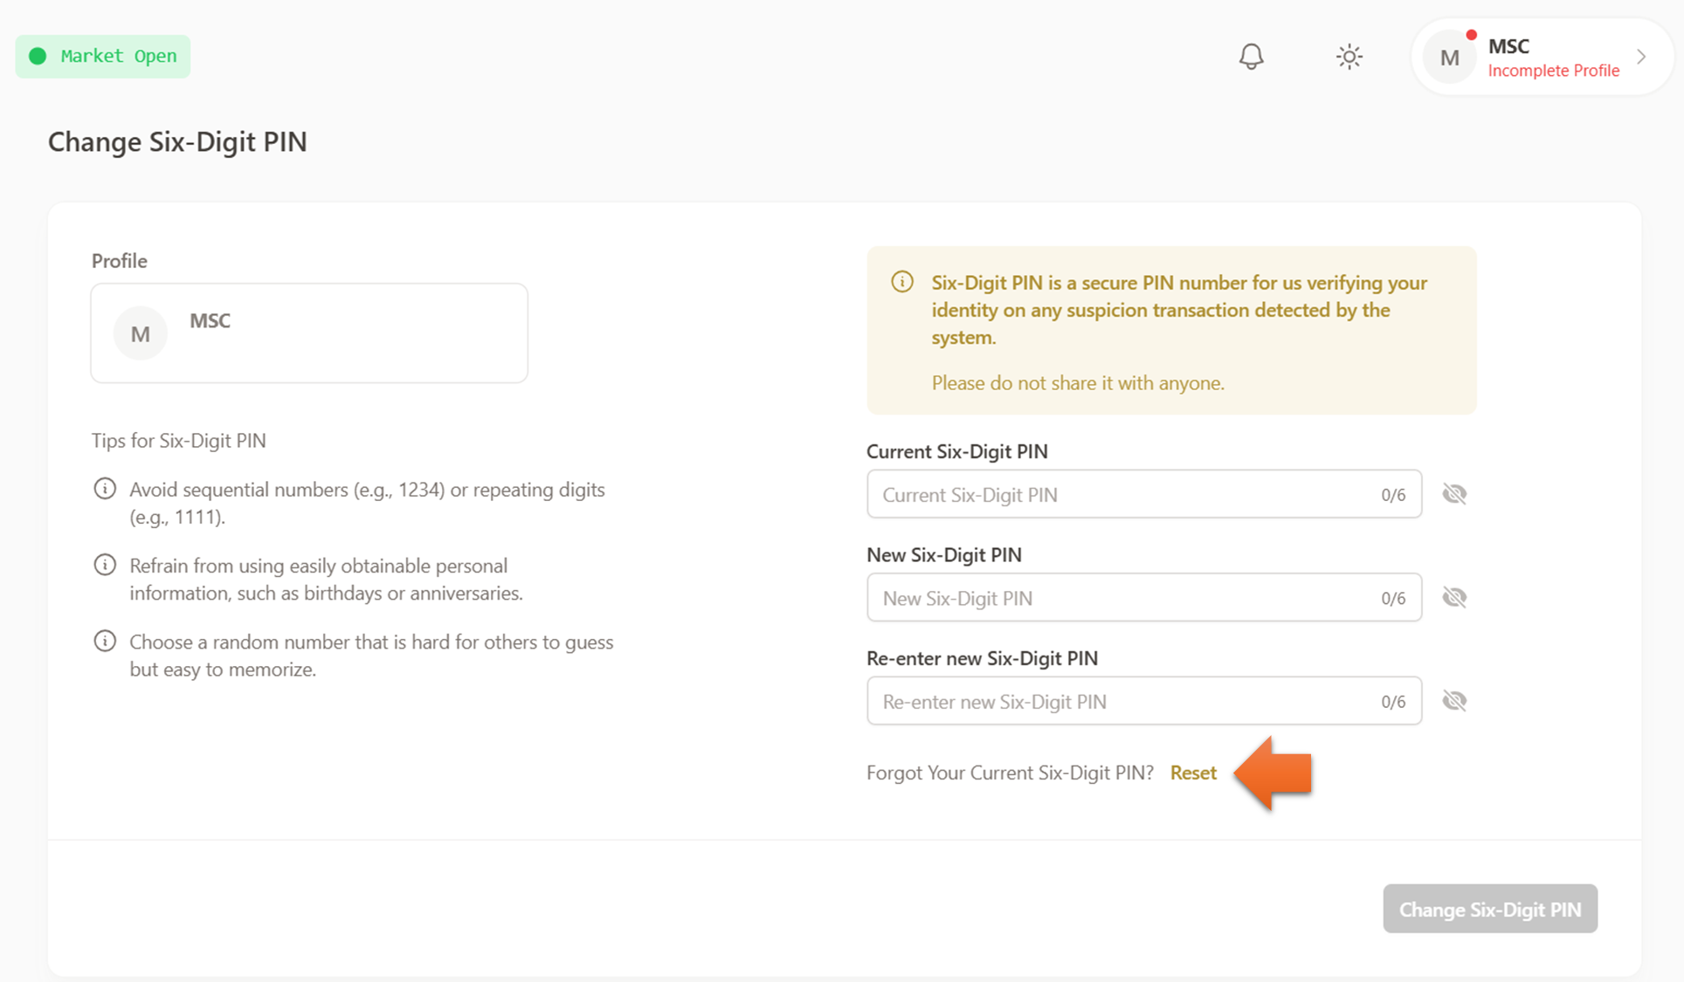Click the M avatar in top header

pos(1449,58)
